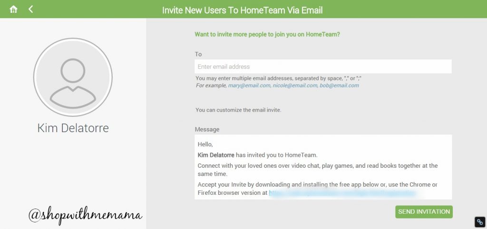Open the blurred browser version link
Image resolution: width=487 pixels, height=229 pixels.
pos(342,193)
